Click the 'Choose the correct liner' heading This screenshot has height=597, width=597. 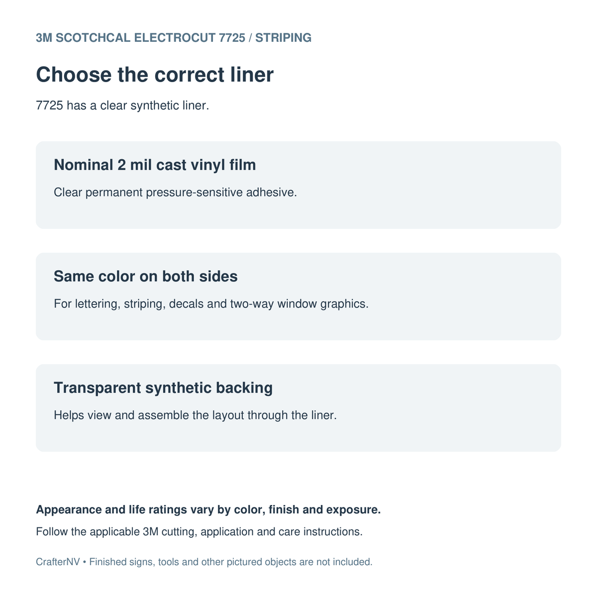tap(155, 75)
